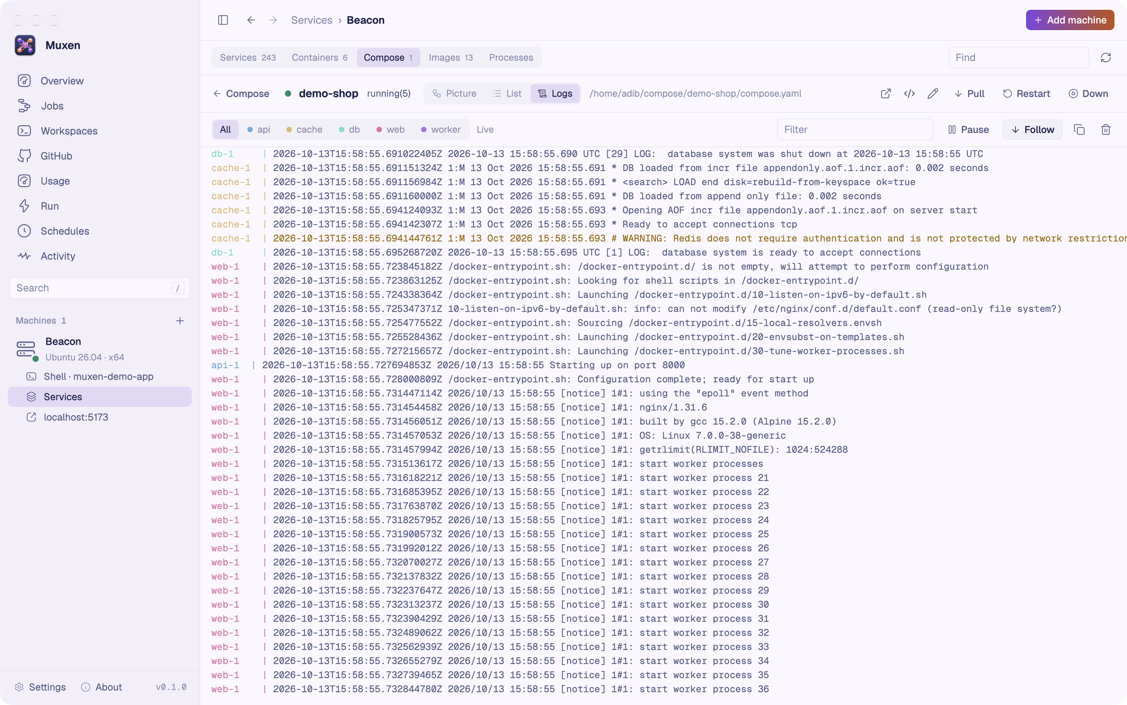
Task: Open Schedules in sidebar
Action: tap(100, 231)
